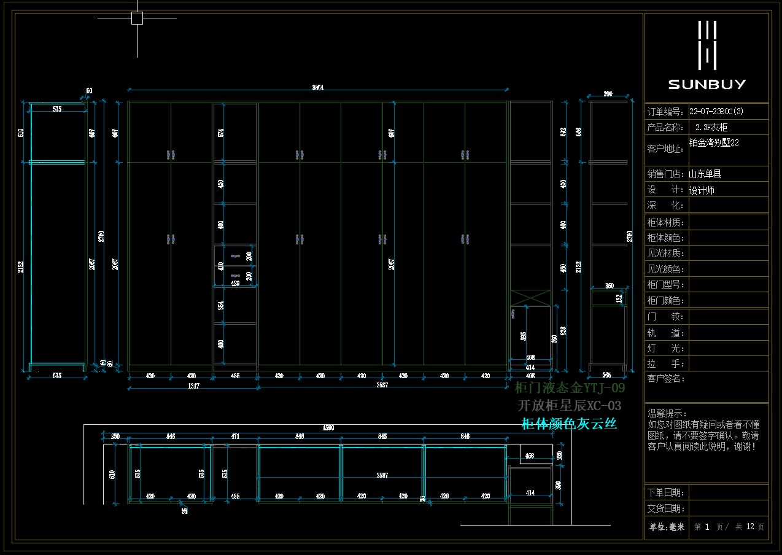The width and height of the screenshot is (782, 555).
Task: Click the SUNBUY logo in the title block
Action: [x=707, y=55]
